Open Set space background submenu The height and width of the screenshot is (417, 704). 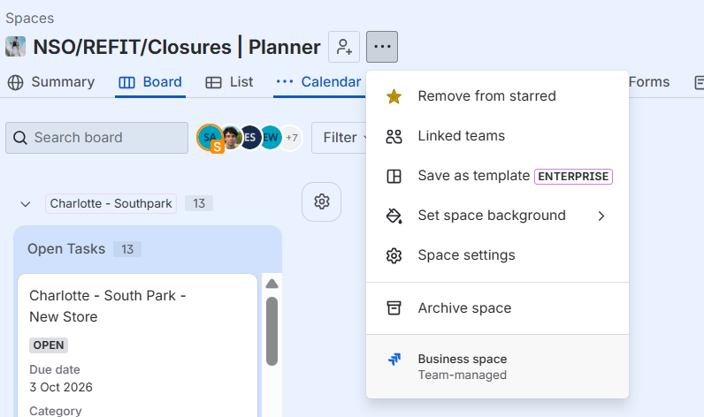[x=497, y=216]
